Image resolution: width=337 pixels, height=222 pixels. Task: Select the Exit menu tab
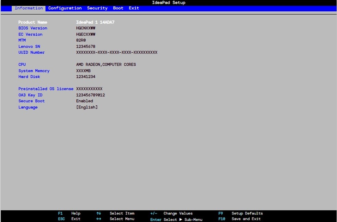click(x=134, y=8)
